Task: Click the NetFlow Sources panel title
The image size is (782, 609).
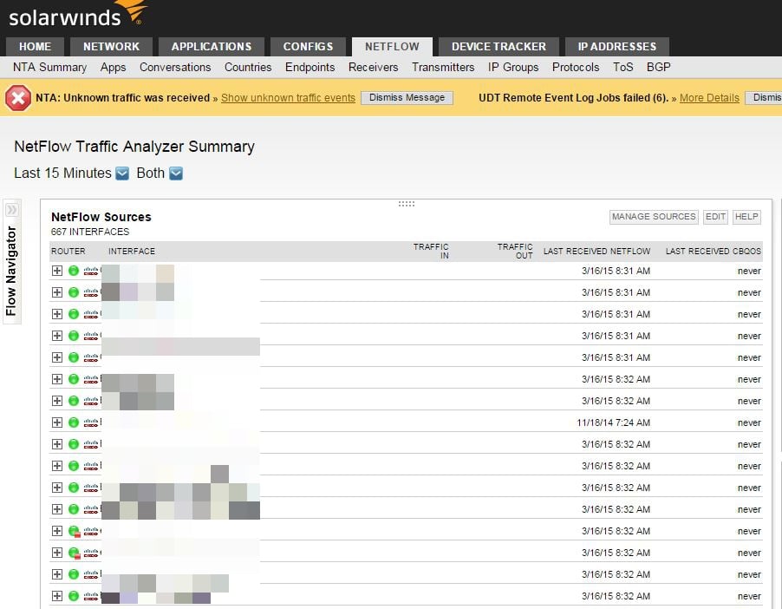Action: click(101, 217)
